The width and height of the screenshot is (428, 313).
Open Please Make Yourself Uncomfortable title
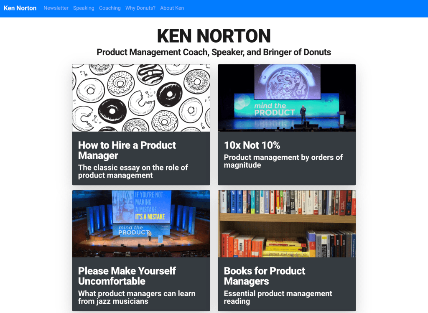[x=127, y=276]
